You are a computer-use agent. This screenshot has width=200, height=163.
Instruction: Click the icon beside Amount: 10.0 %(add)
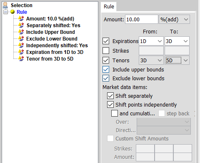pyautogui.click(x=21, y=18)
